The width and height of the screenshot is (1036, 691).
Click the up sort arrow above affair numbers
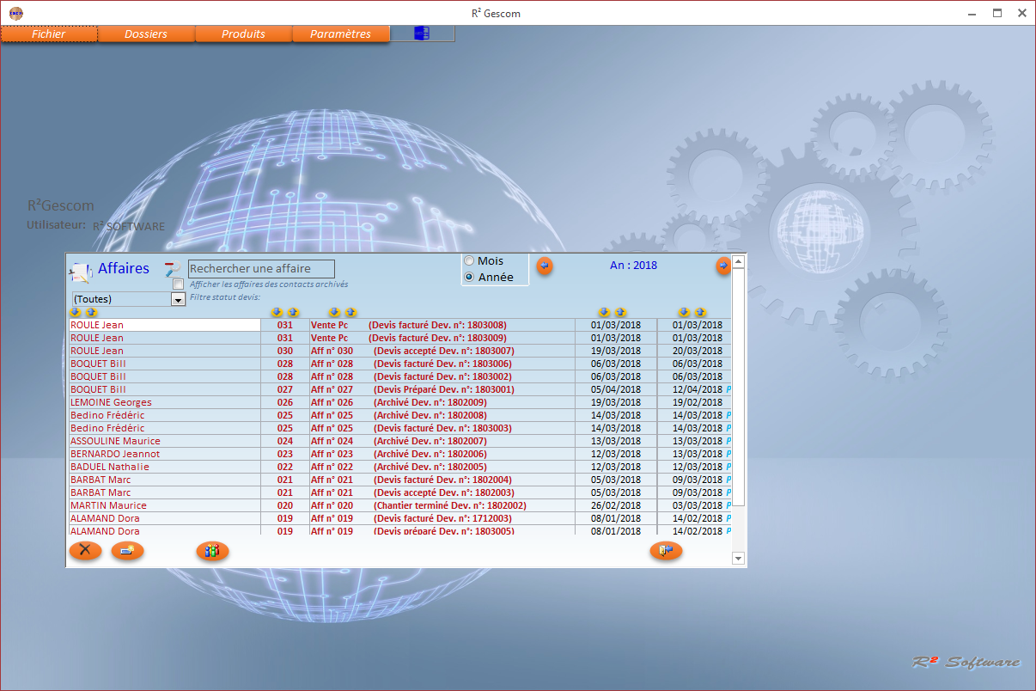pyautogui.click(x=293, y=312)
